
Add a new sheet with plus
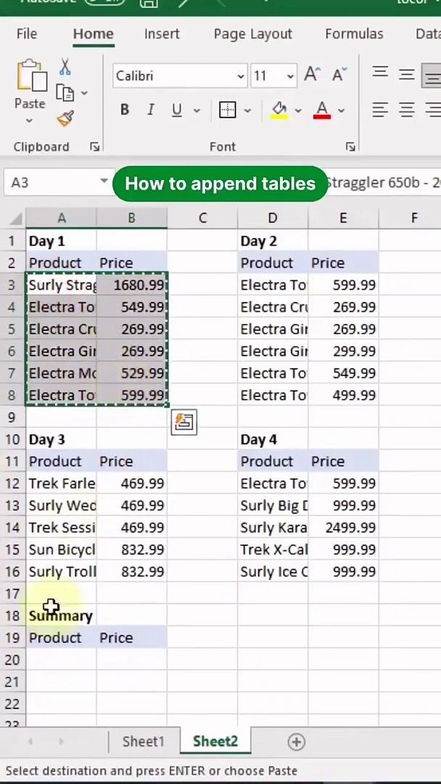click(x=296, y=741)
